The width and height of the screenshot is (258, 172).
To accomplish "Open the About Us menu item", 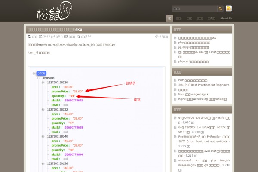I will point(226,18).
